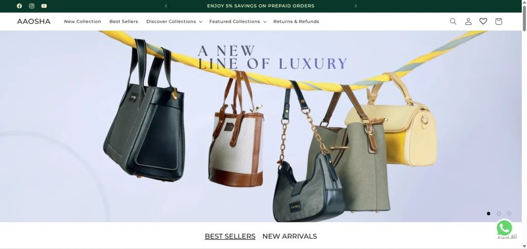Open the account login icon
Screen dimensions: 527x249
tap(468, 22)
